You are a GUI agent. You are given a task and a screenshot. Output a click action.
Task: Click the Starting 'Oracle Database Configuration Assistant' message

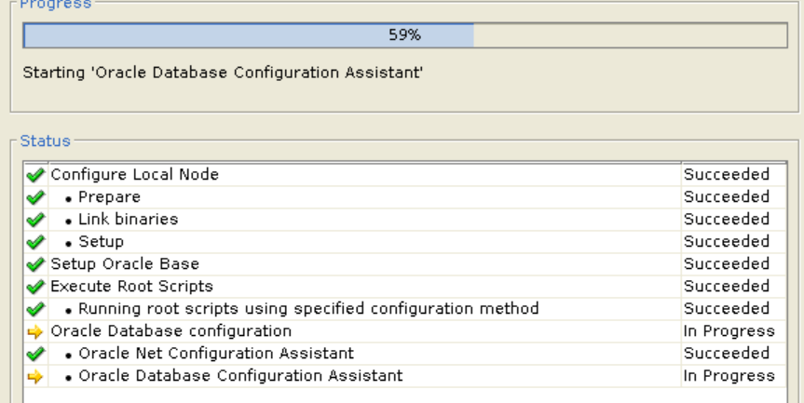click(223, 73)
